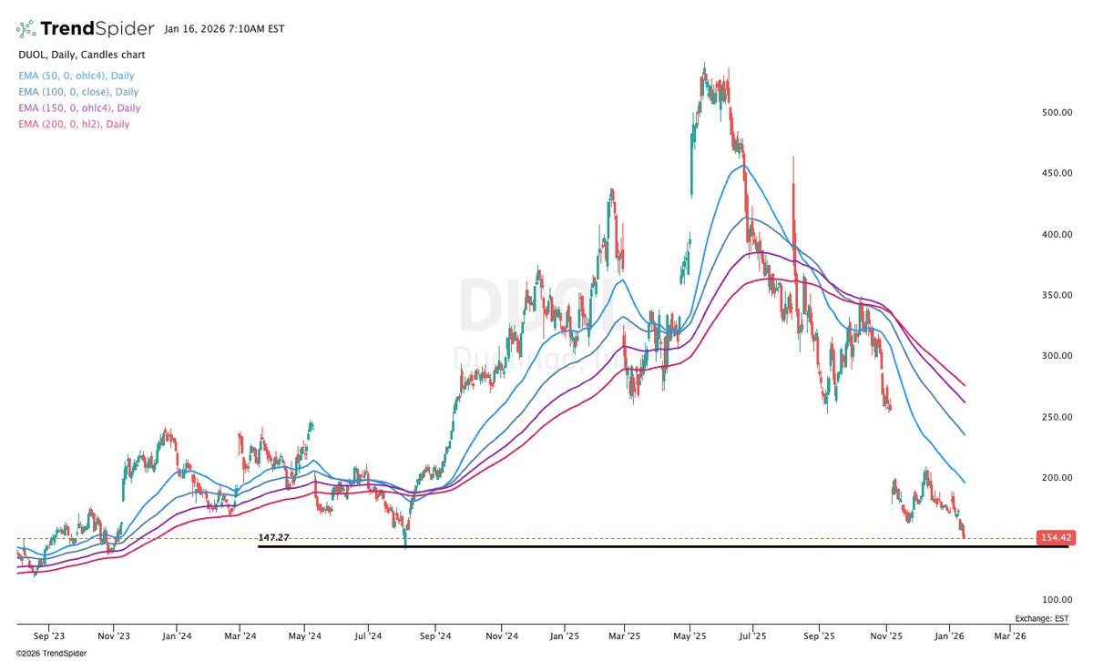Click the Sep '24 date axis label

(435, 636)
